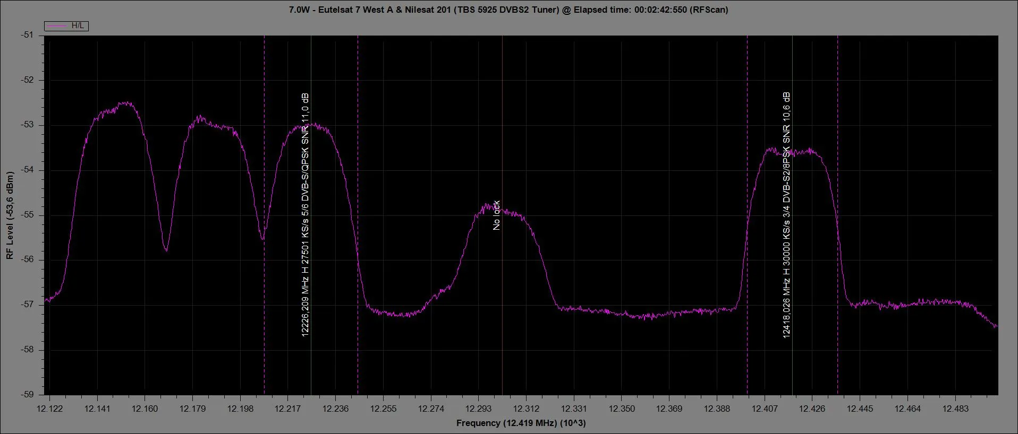Image resolution: width=1018 pixels, height=434 pixels.
Task: Pick the 12.407 frequency tick label
Action: pos(765,409)
